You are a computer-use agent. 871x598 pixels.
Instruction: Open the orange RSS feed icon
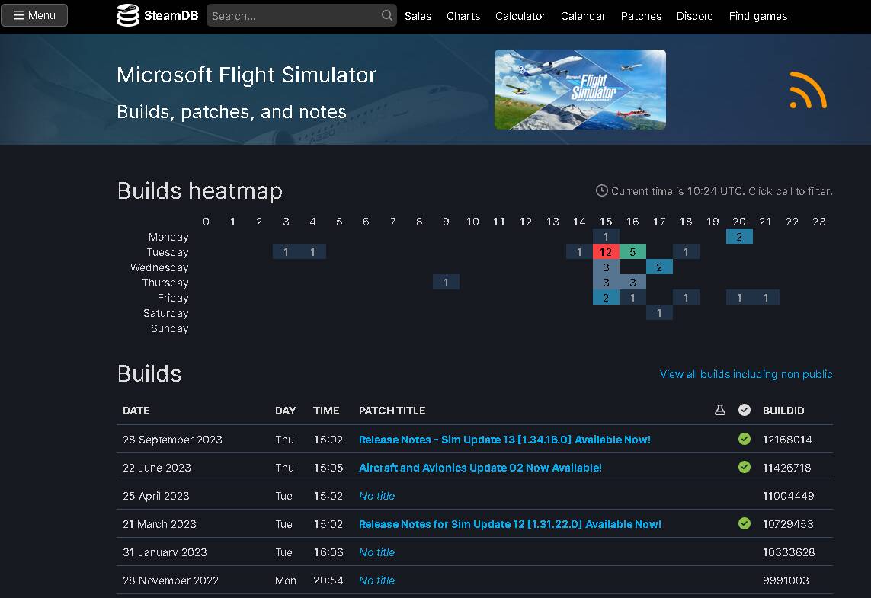(808, 90)
